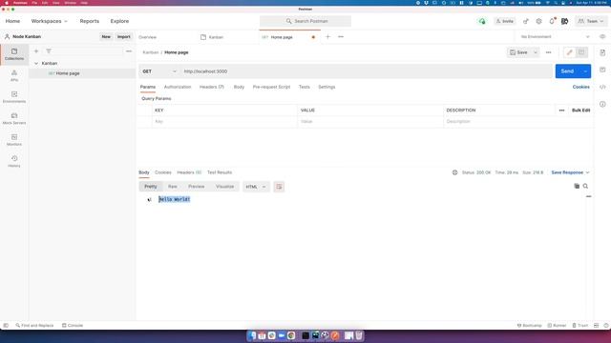The height and width of the screenshot is (343, 611).
Task: Open the No Environment selector dropdown
Action: [x=555, y=36]
